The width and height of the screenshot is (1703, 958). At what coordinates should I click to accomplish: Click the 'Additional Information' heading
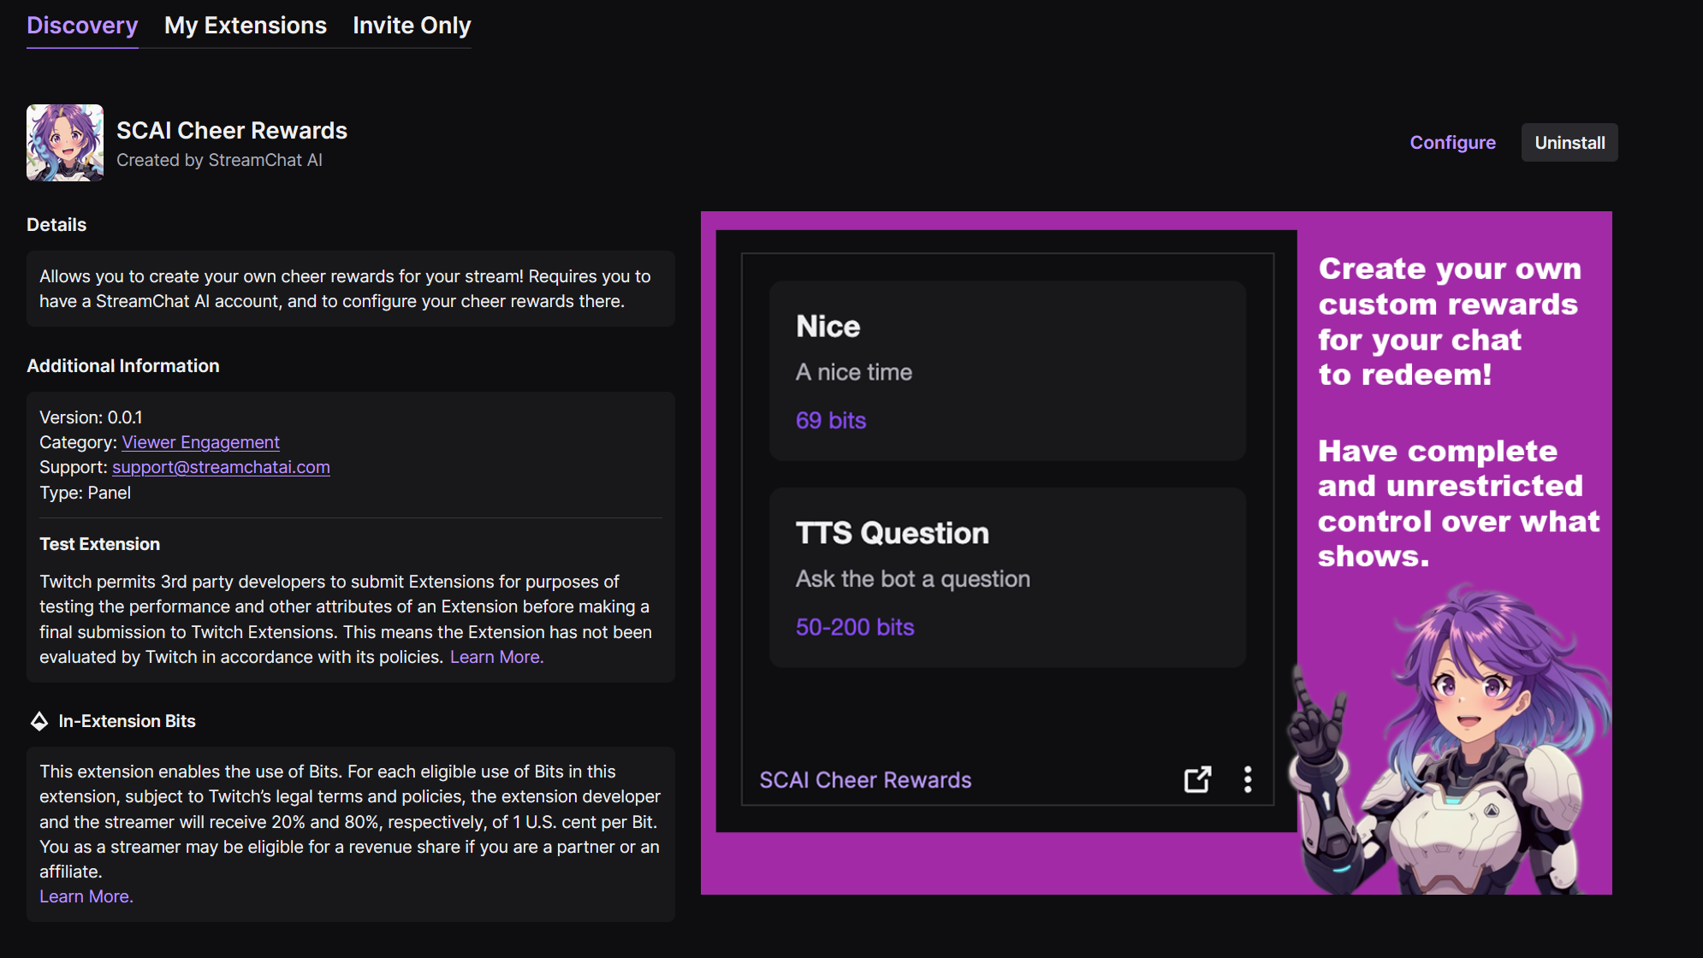(x=123, y=366)
